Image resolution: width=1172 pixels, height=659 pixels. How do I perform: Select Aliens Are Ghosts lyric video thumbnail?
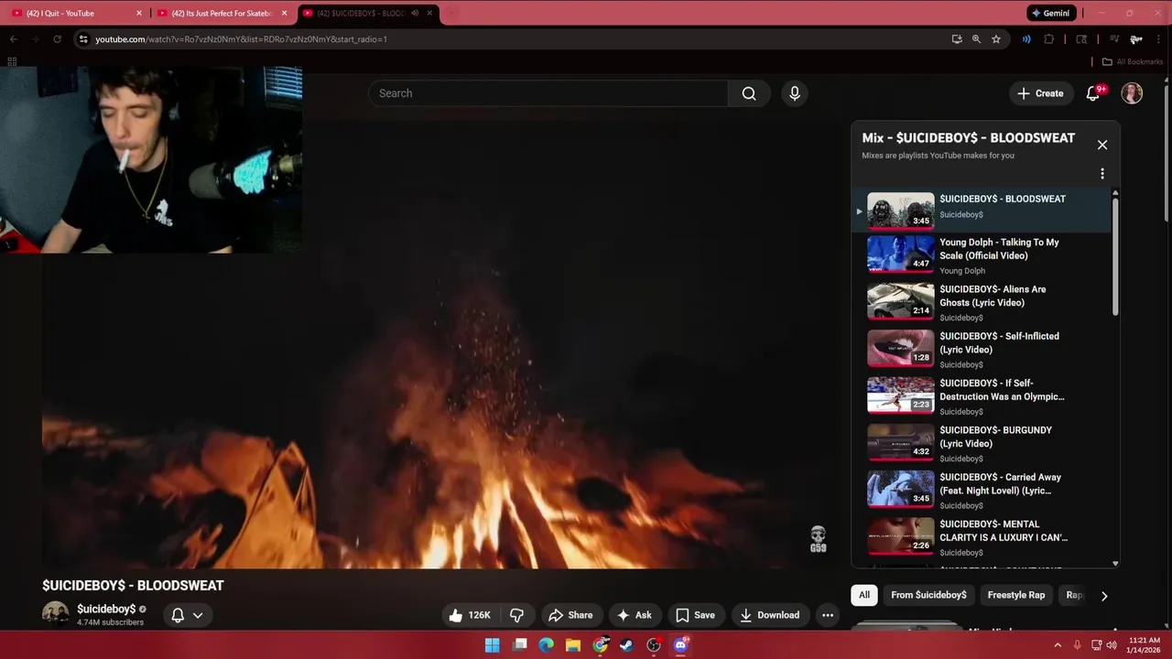tap(901, 301)
